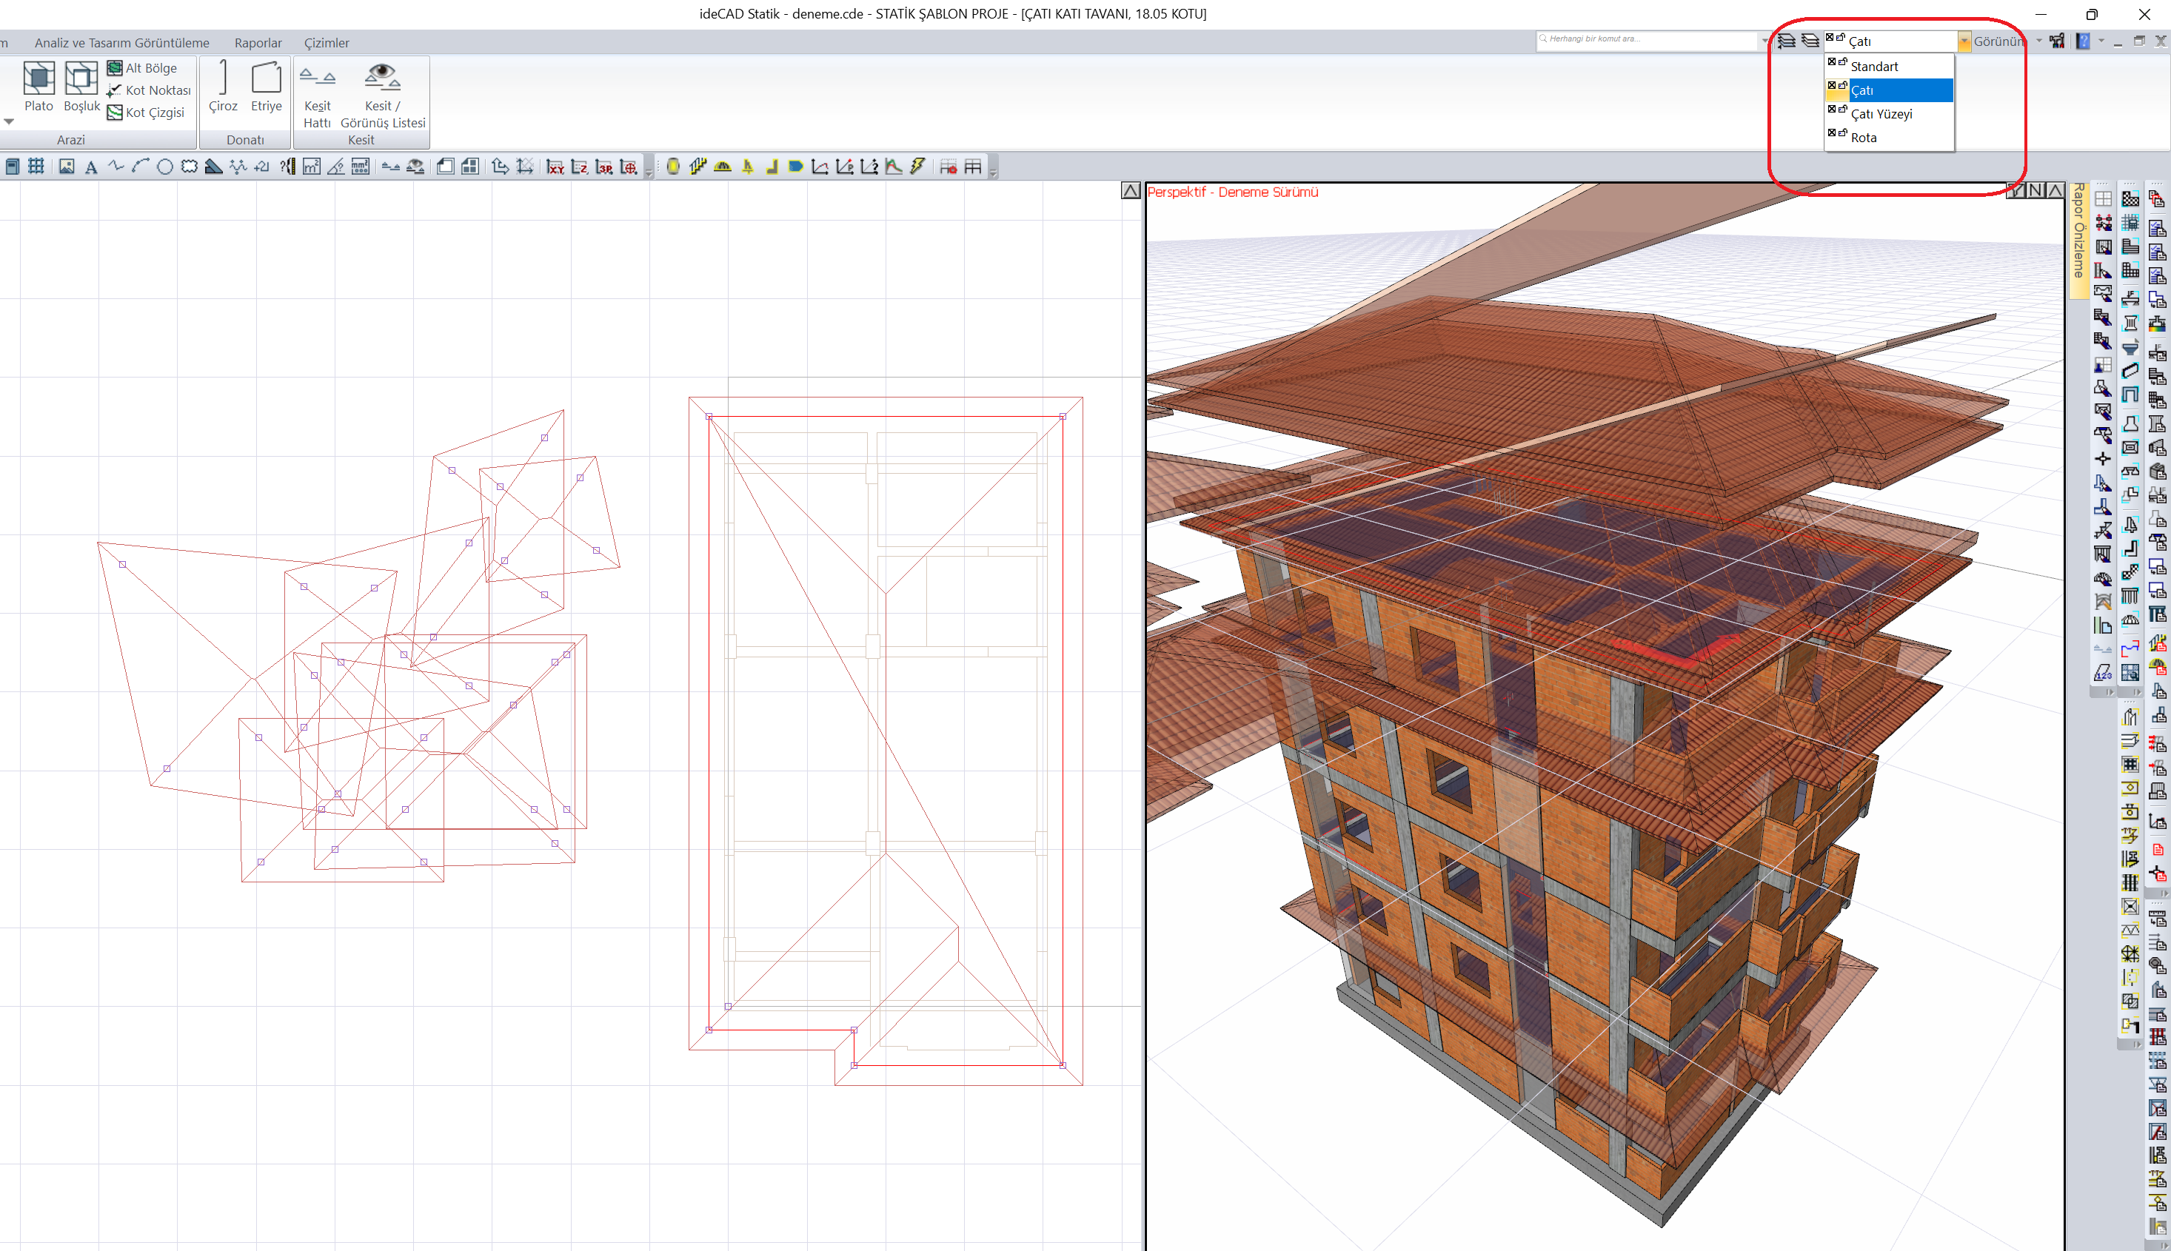Click the response spectrum curve icon
Image resolution: width=2171 pixels, height=1251 pixels.
tap(894, 167)
